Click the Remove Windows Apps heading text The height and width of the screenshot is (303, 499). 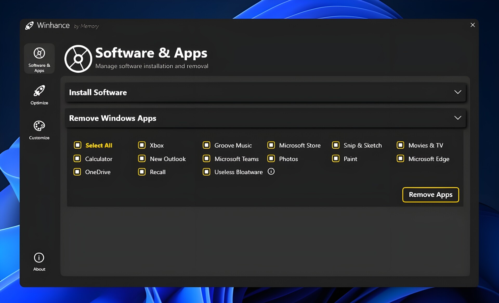click(x=113, y=118)
